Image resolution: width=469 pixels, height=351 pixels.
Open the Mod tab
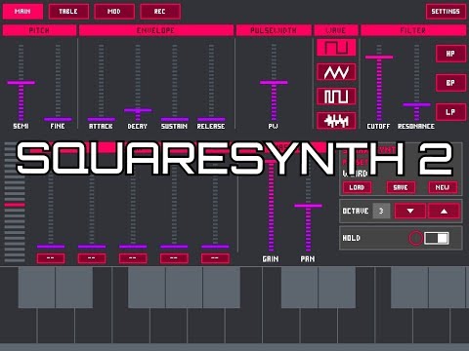click(x=114, y=12)
